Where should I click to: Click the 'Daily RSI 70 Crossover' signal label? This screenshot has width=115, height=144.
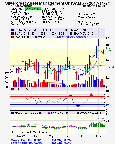[72, 37]
